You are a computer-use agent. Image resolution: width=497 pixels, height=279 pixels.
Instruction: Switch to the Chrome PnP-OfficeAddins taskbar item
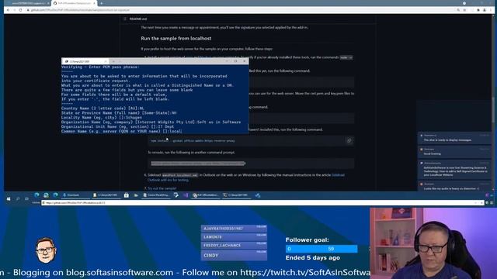(x=206, y=195)
